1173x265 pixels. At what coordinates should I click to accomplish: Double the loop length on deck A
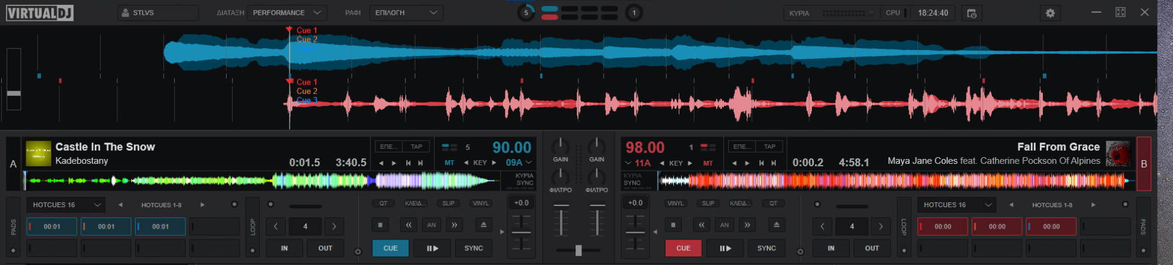tap(334, 226)
